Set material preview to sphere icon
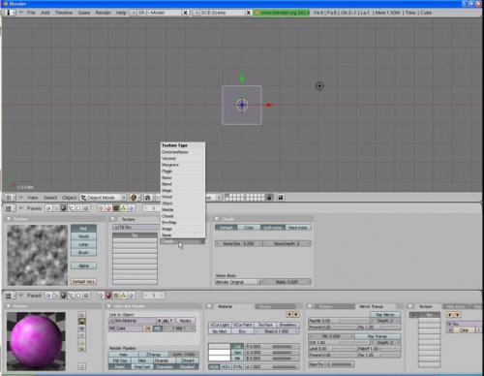 pyautogui.click(x=82, y=322)
